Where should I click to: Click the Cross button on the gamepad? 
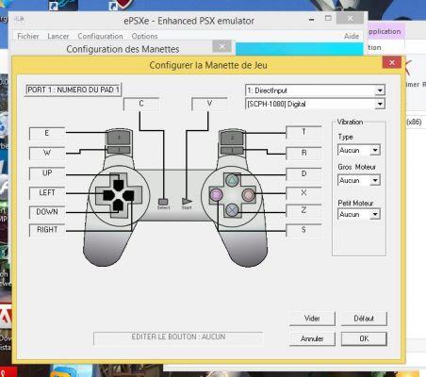[232, 210]
